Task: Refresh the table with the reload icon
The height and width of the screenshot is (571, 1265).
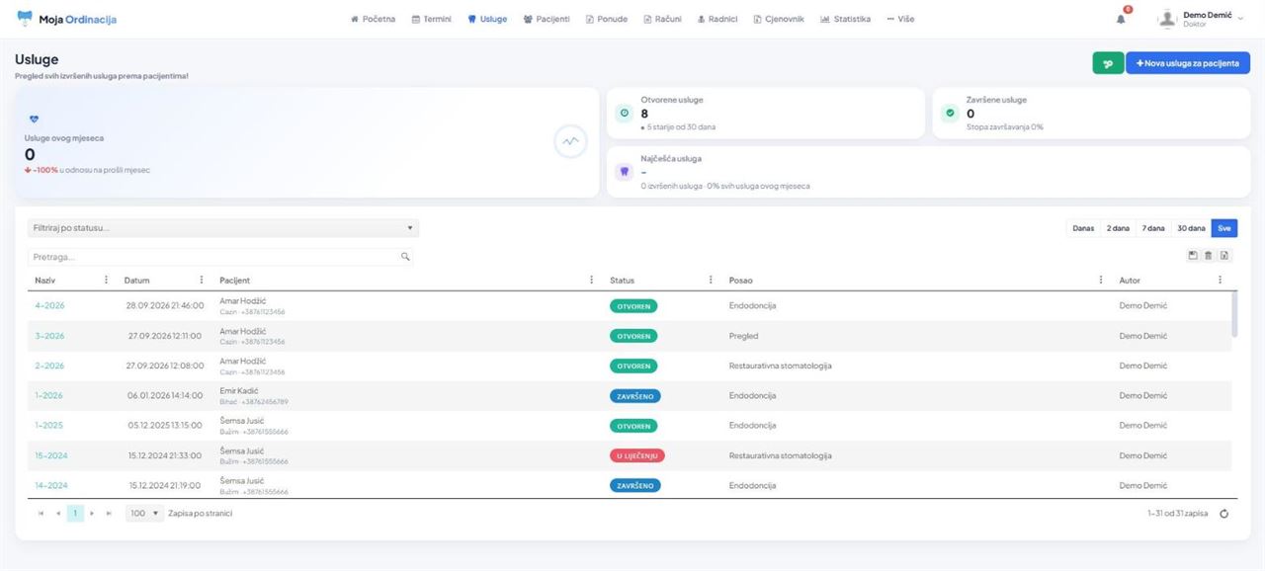Action: click(x=1224, y=514)
